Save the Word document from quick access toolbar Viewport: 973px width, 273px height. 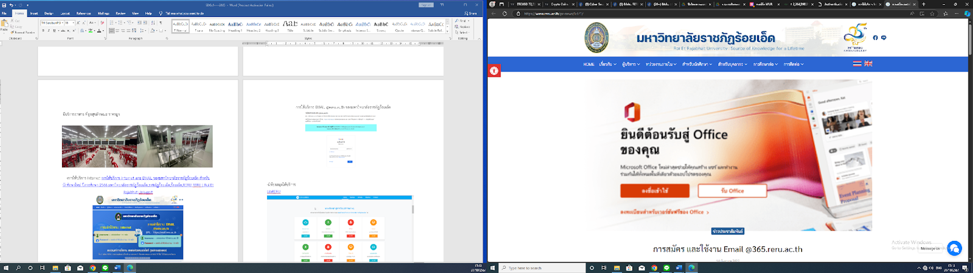pos(4,5)
